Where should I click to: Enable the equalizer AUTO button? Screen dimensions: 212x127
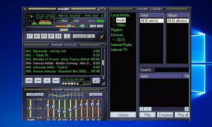(x=39, y=95)
